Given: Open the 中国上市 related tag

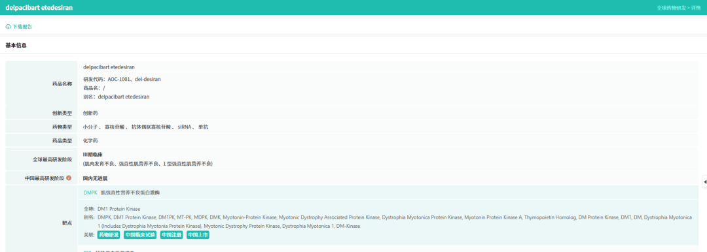Looking at the screenshot, I should point(198,235).
